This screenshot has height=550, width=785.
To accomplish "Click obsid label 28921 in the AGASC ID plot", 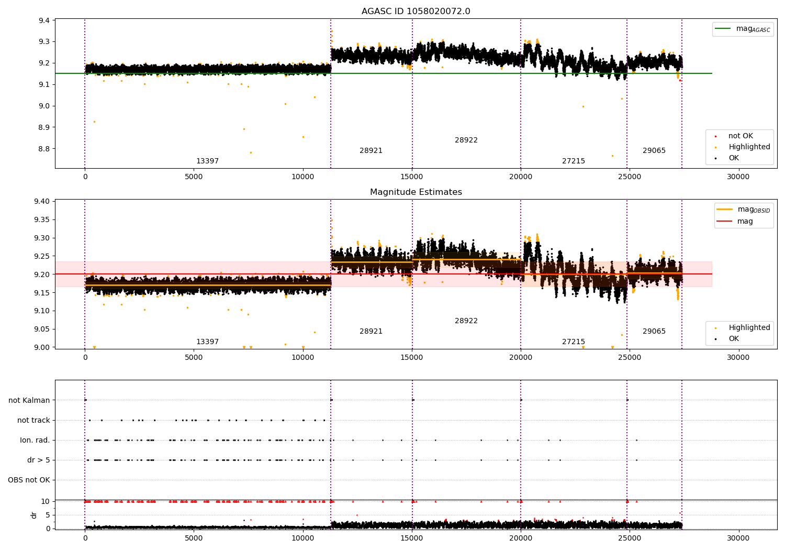I will point(371,151).
